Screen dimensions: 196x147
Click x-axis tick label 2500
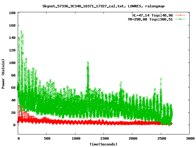click(x=162, y=138)
